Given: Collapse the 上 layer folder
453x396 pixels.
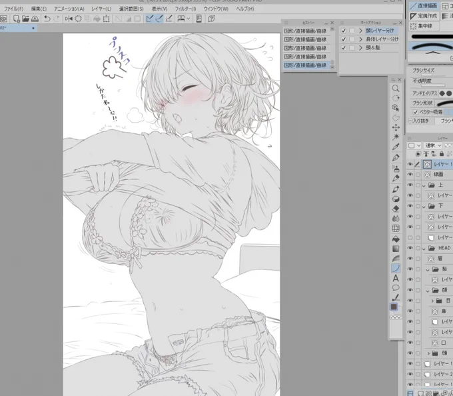Looking at the screenshot, I should pos(424,185).
